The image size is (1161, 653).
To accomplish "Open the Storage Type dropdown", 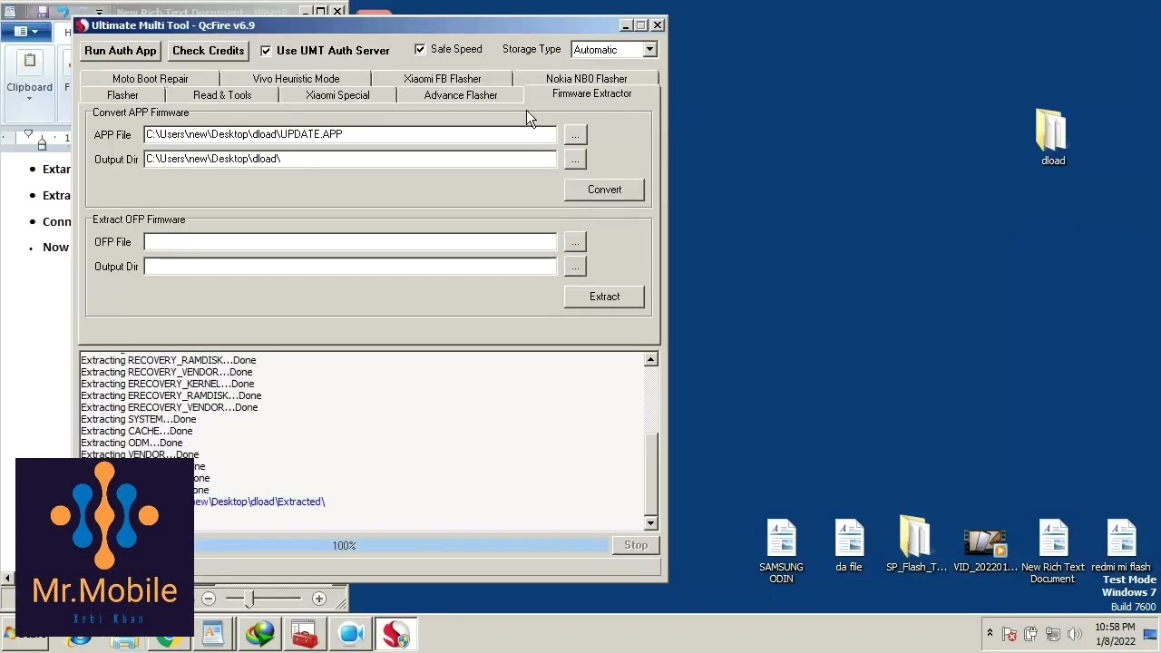I will coord(649,50).
